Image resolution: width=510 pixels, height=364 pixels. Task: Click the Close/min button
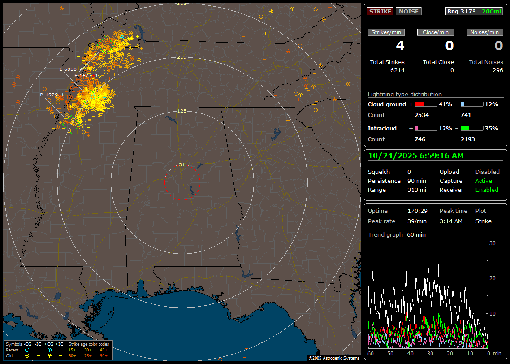pos(436,32)
